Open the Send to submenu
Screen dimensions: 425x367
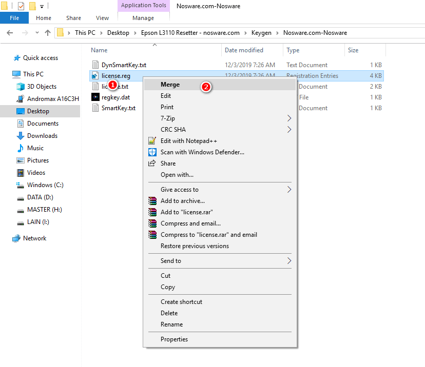[x=220, y=261]
